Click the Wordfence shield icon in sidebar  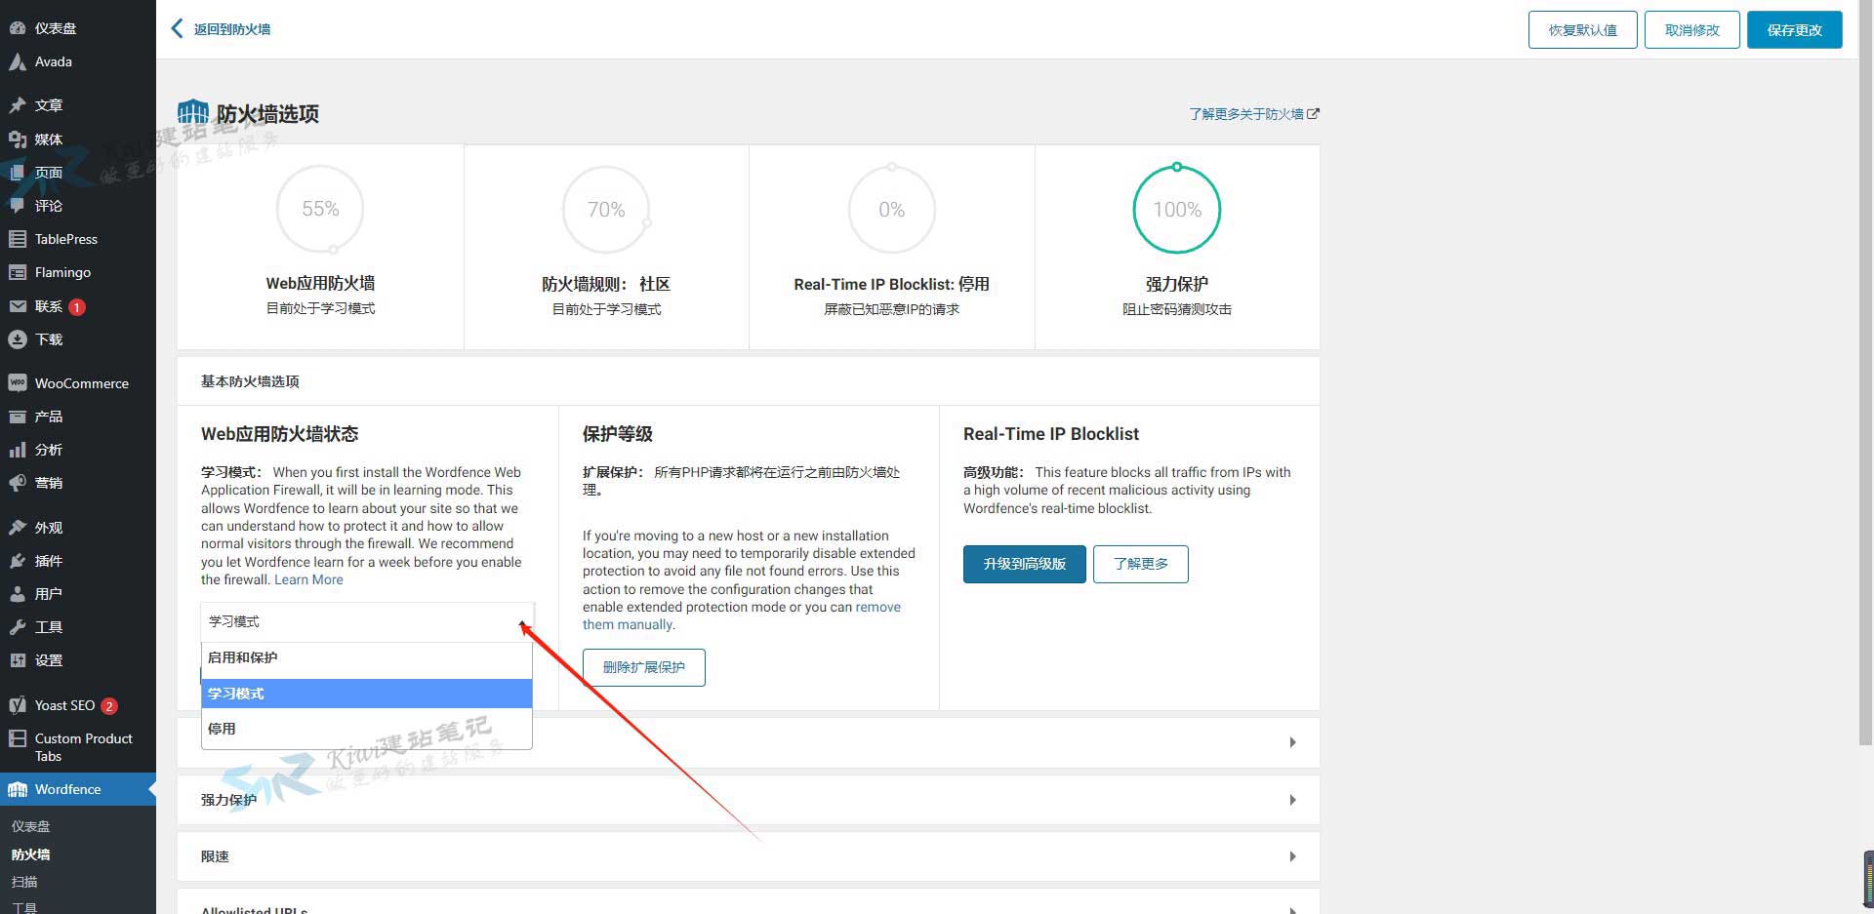point(18,789)
